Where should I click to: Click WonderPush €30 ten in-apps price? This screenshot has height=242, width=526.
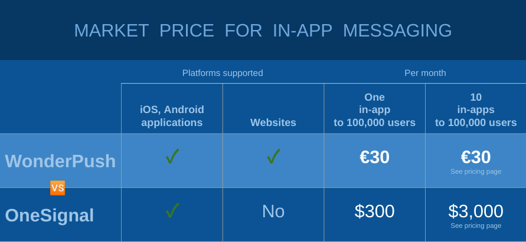pos(476,157)
